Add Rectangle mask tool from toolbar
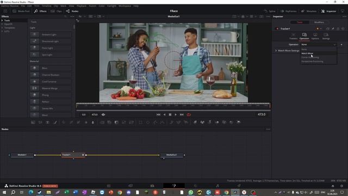Screen dimensions: 348x196 (x=141, y=122)
